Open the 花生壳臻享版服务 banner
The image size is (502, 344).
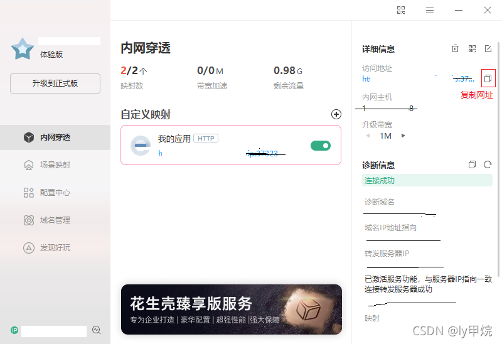coord(232,309)
